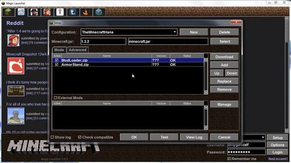This screenshot has height=163, width=291.
Task: Click the Select minecraft.jar button
Action: click(x=225, y=41)
